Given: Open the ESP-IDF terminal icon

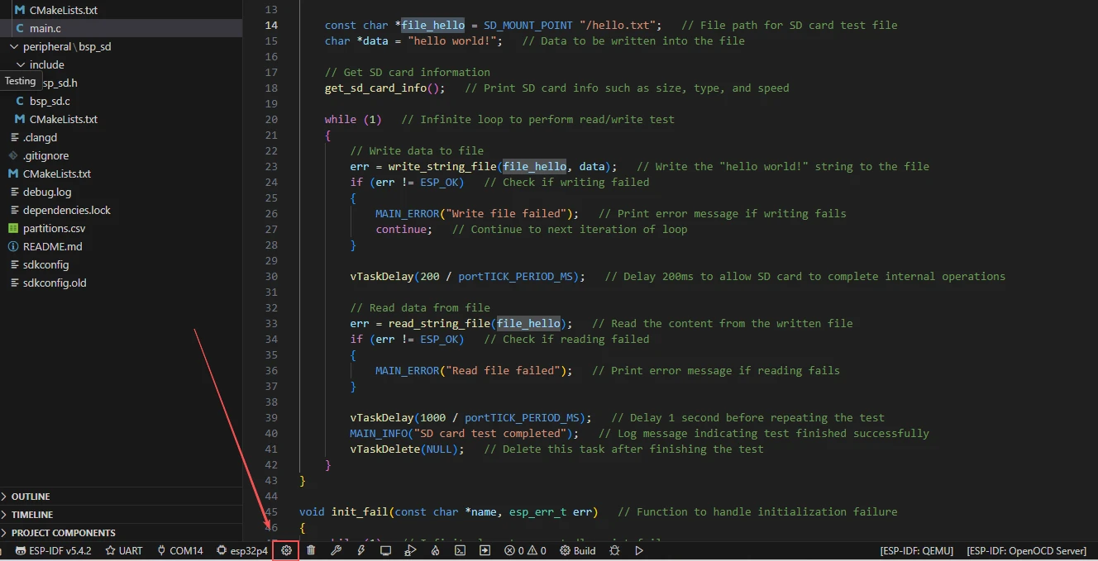Looking at the screenshot, I should tap(461, 550).
